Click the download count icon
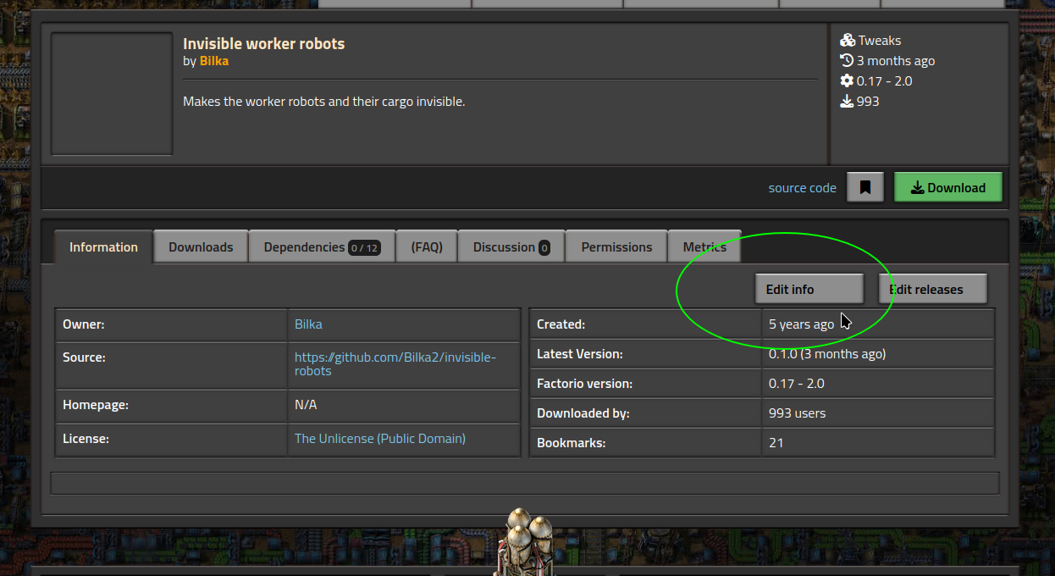Image resolution: width=1055 pixels, height=576 pixels. tap(847, 102)
